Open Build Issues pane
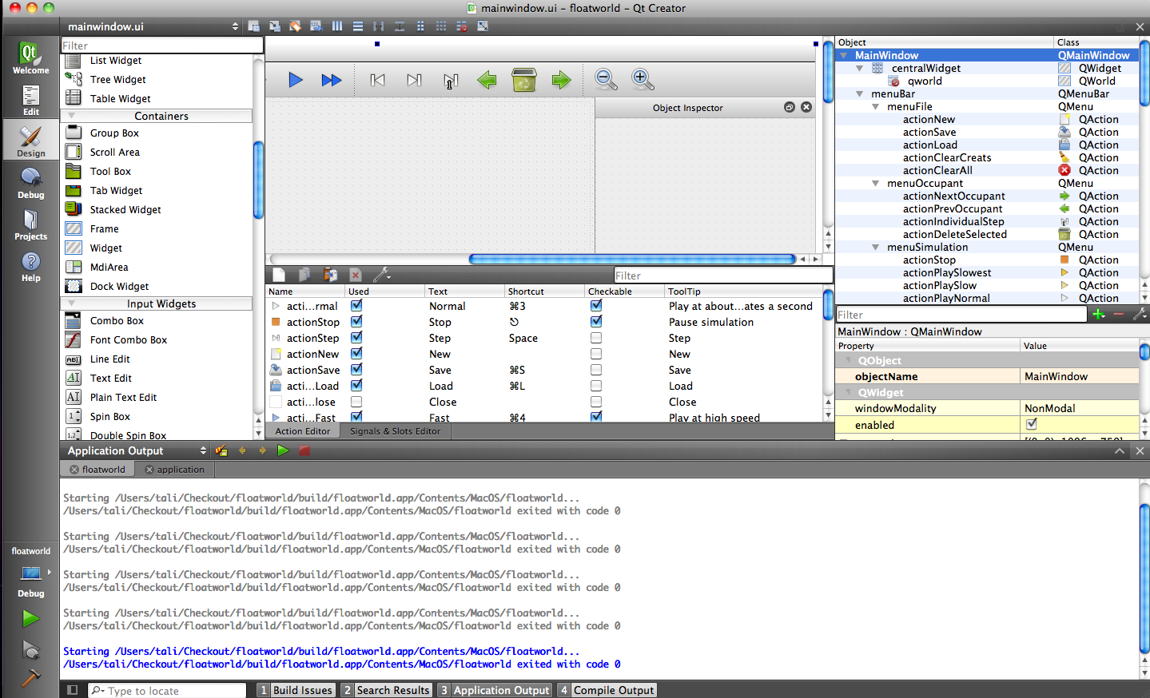 point(296,690)
